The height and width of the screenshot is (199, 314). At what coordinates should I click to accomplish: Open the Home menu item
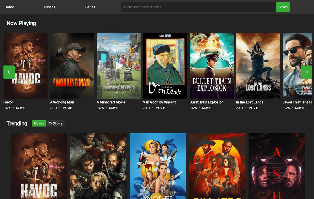pyautogui.click(x=9, y=7)
